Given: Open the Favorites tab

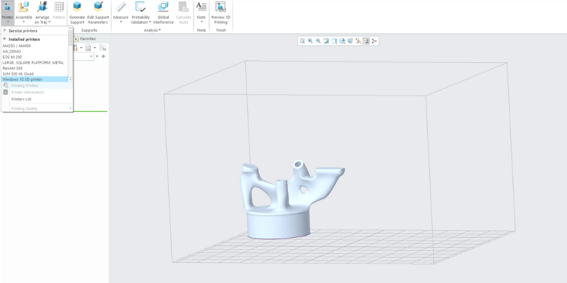Looking at the screenshot, I should click(88, 38).
